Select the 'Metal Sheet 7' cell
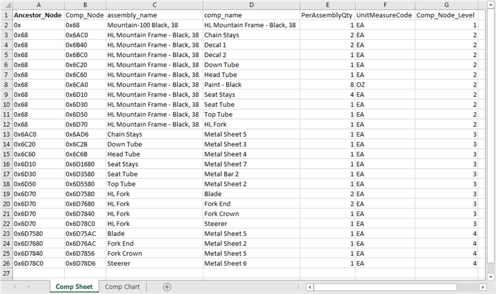This screenshot has width=496, height=294. [x=251, y=164]
